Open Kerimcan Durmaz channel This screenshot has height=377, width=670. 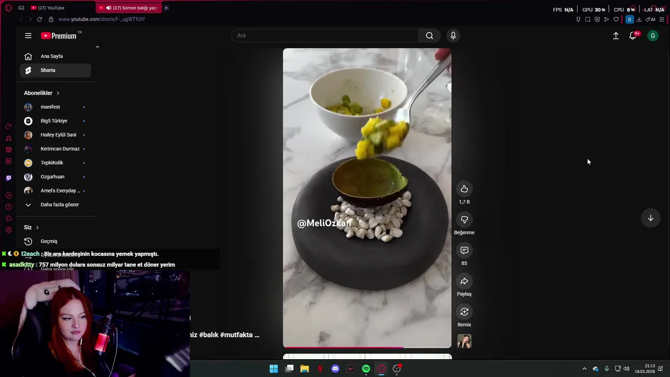(55, 149)
